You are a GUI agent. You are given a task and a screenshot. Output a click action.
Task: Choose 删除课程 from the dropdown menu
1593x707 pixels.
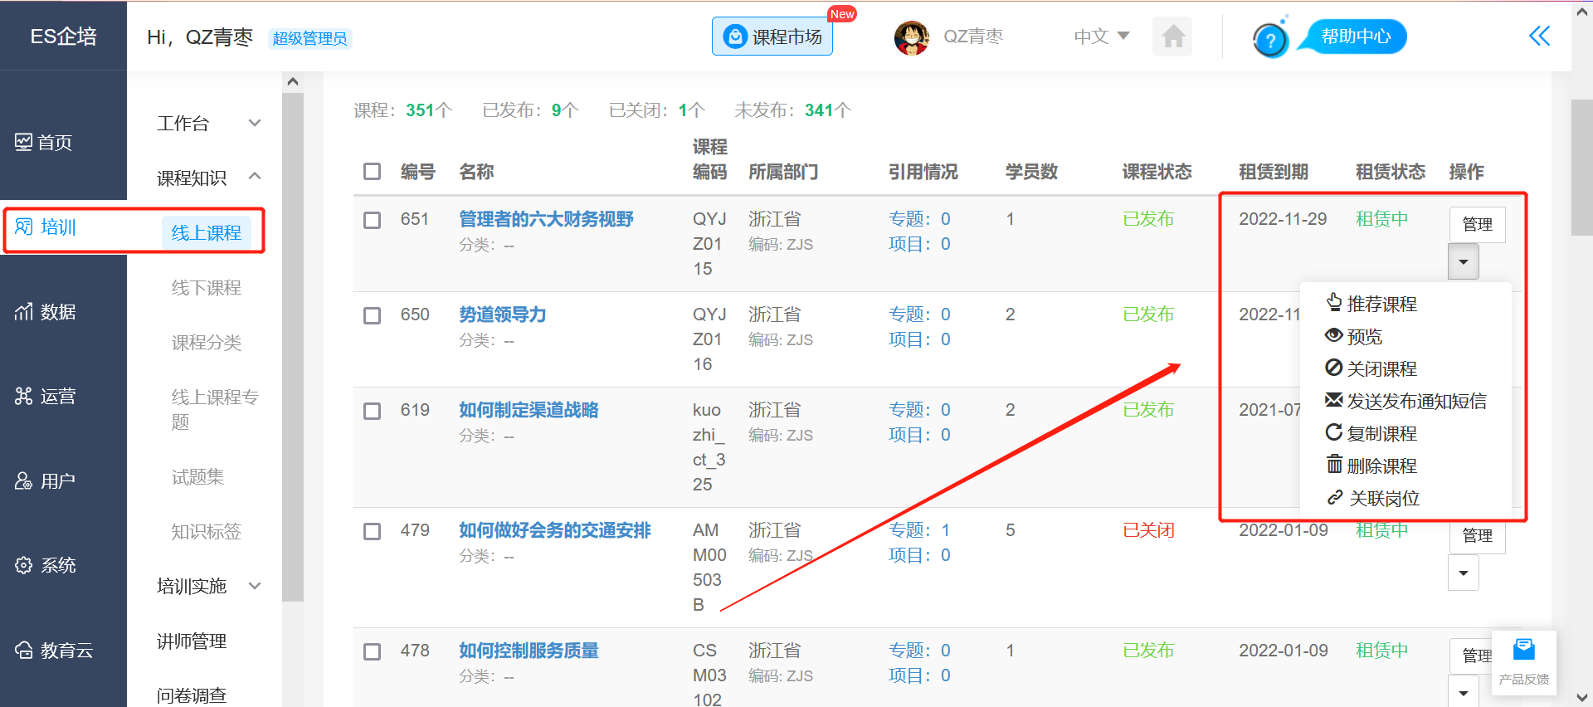[1381, 466]
